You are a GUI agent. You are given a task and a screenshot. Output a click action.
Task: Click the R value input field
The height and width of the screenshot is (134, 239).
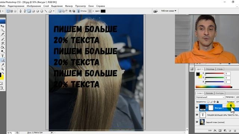pos(227,74)
